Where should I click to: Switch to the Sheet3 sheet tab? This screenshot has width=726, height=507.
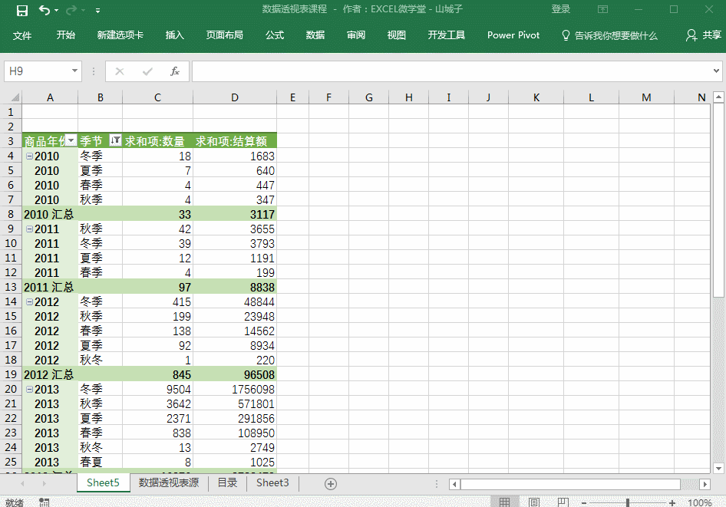272,483
